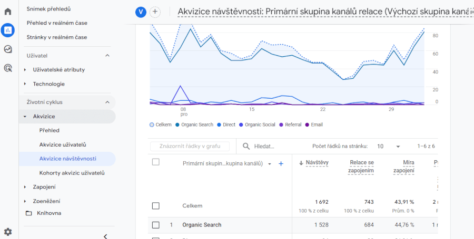474x239 pixels.
Task: Check the Celkem row checkbox
Action: (155, 206)
